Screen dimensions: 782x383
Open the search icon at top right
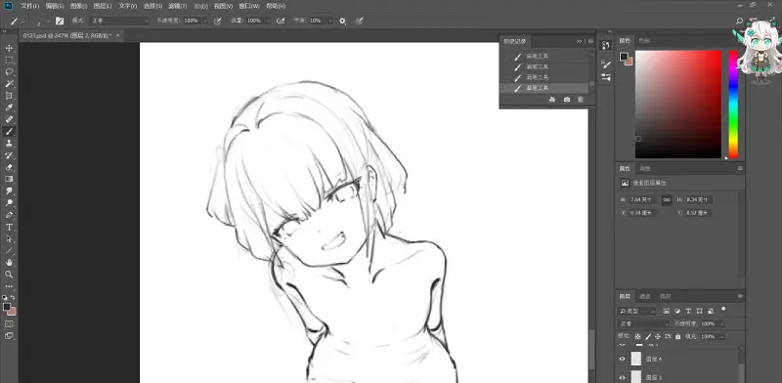[740, 21]
